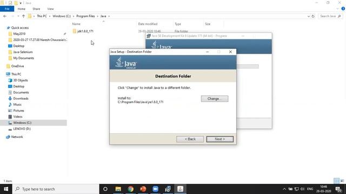The width and height of the screenshot is (346, 194).
Task: Open the Windows Start menu
Action: (6, 189)
